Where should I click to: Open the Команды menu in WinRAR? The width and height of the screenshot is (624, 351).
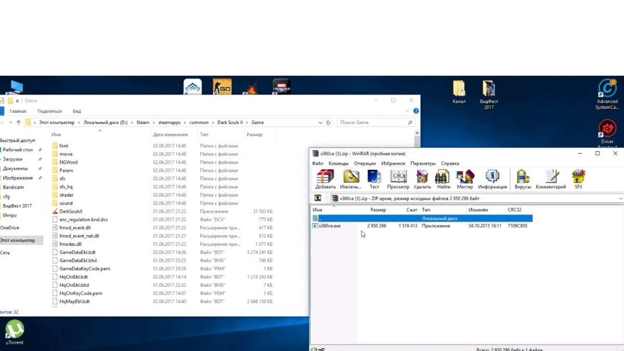[x=339, y=163]
